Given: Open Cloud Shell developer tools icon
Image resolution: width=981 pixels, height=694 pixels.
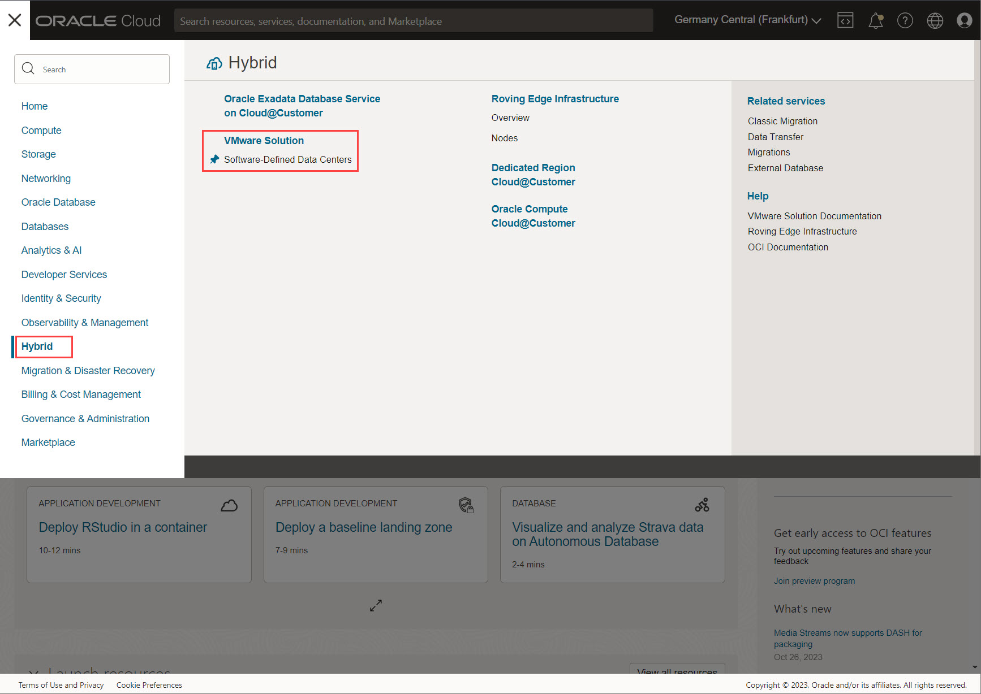Looking at the screenshot, I should (x=845, y=20).
